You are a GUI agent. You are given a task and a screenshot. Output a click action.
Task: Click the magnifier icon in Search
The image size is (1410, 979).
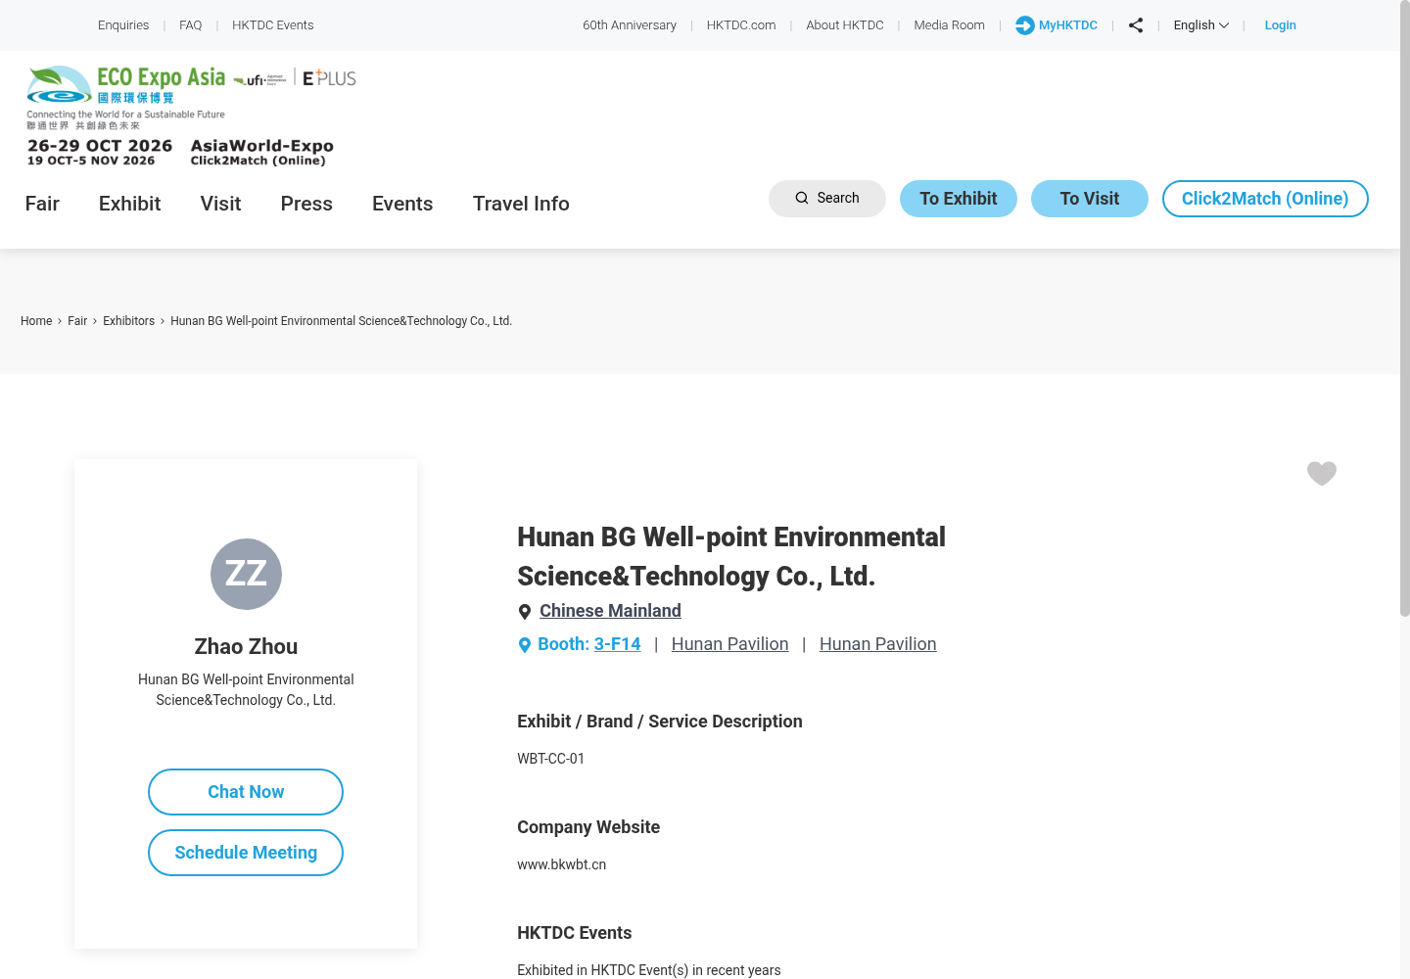802,198
